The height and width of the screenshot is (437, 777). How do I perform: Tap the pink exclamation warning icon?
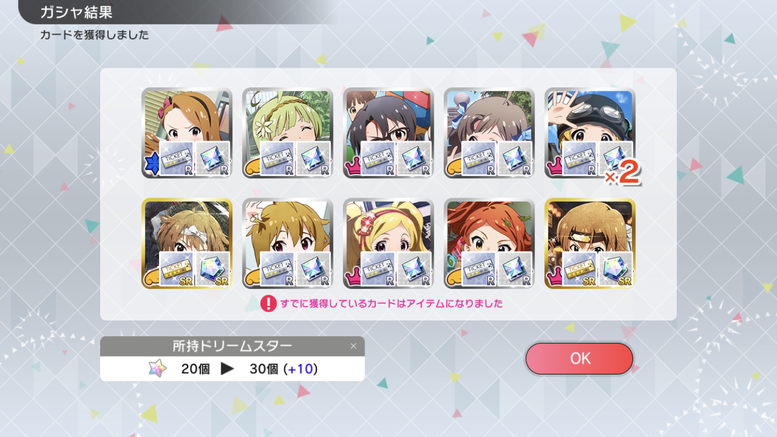click(268, 304)
